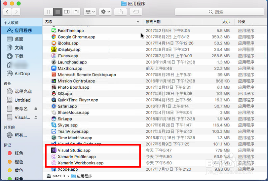Select the iDisplay.app icon
268x181 pixels.
pos(54,50)
